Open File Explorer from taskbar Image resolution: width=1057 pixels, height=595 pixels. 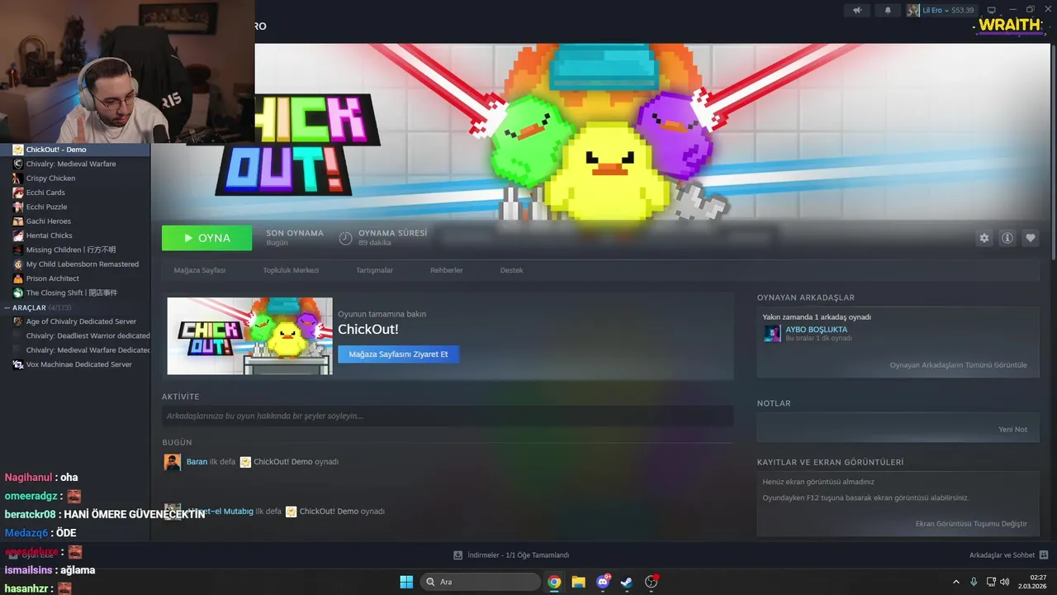pyautogui.click(x=578, y=582)
